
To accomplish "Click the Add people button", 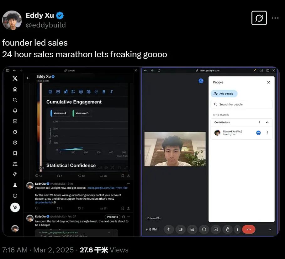I will [224, 94].
